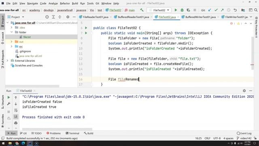This screenshot has width=259, height=146.
Task: Open the Git tool window
Action: pos(23,133)
